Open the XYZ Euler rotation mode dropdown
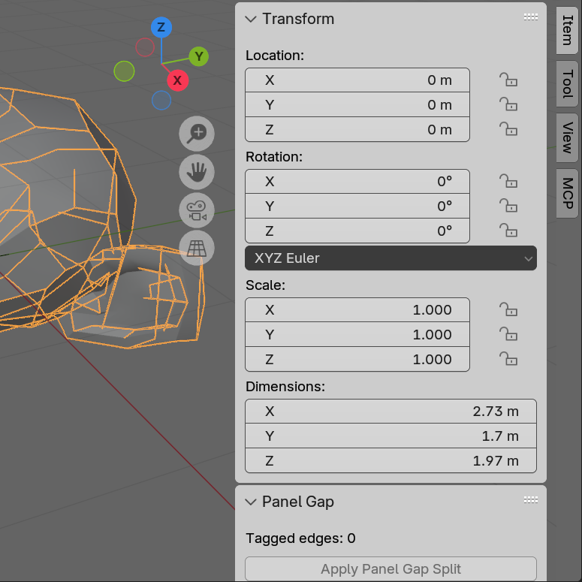 pos(391,258)
